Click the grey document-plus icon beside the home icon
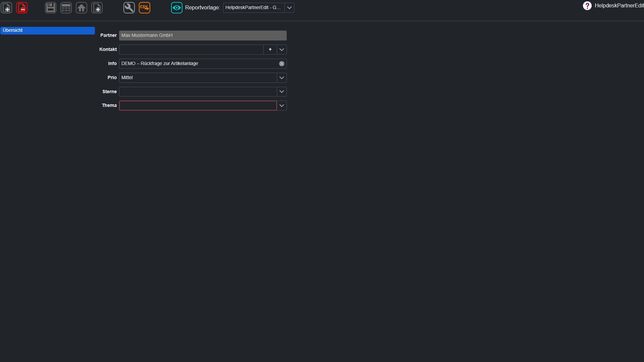 (97, 8)
